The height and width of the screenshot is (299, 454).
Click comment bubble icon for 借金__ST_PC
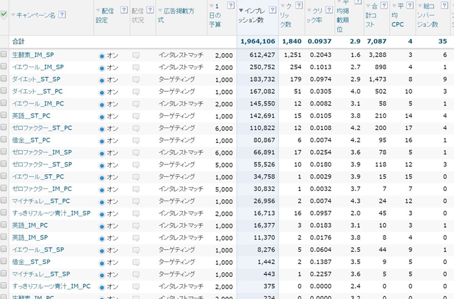[136, 140]
